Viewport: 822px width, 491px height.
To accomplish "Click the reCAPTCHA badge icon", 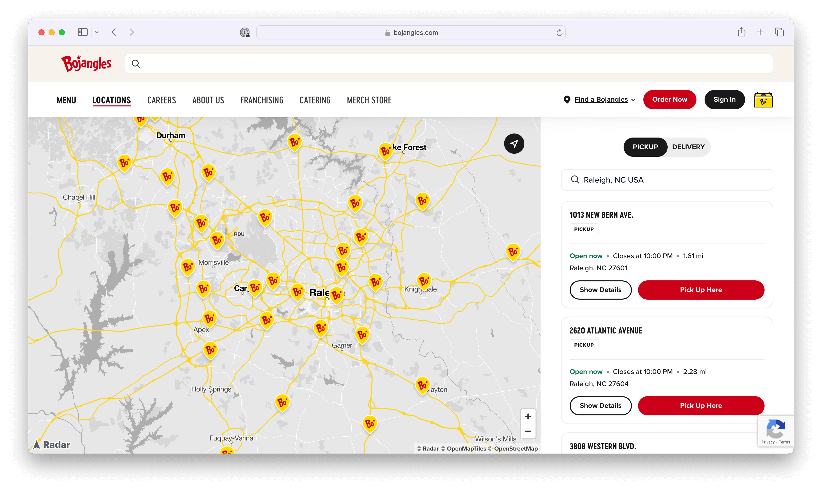I will [x=775, y=429].
